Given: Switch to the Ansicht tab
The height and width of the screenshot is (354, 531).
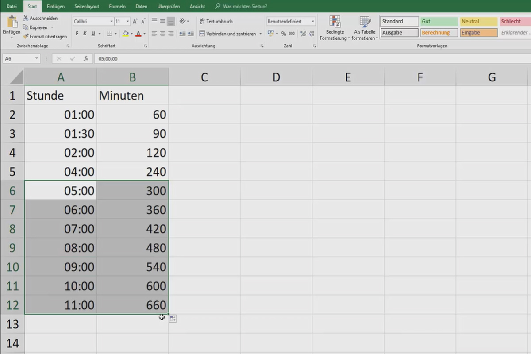Looking at the screenshot, I should point(197,6).
